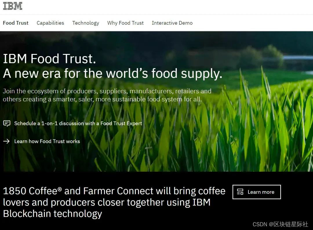This screenshot has width=313, height=230.
Task: Click the right arrow icon beside Learn how
Action: [x=6, y=141]
